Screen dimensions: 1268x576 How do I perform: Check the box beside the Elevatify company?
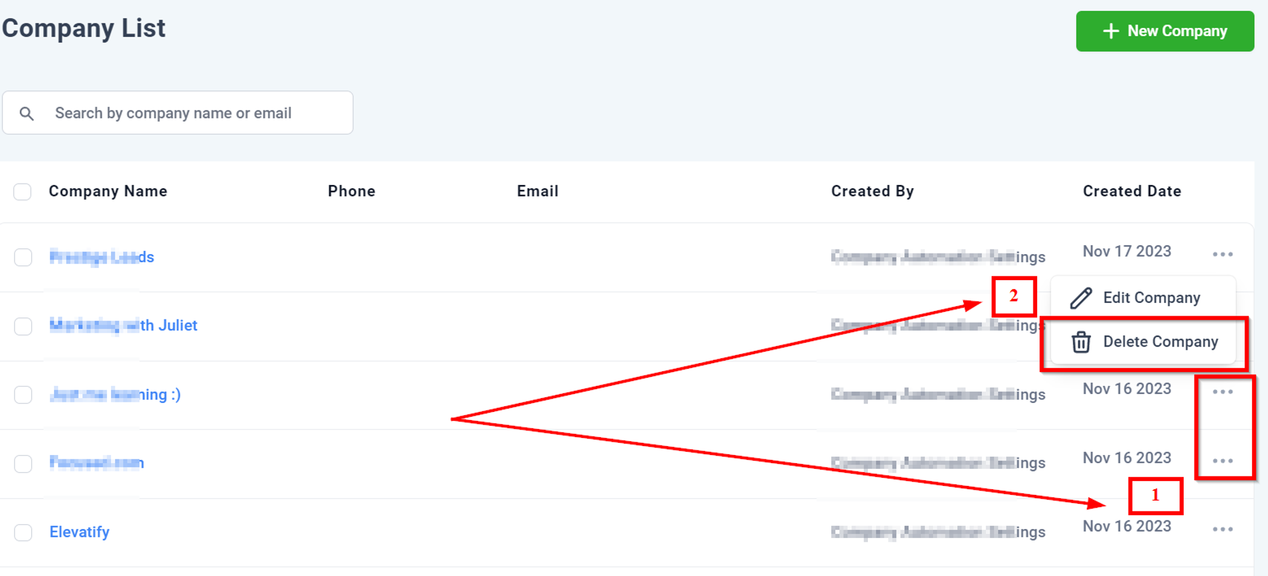[23, 532]
